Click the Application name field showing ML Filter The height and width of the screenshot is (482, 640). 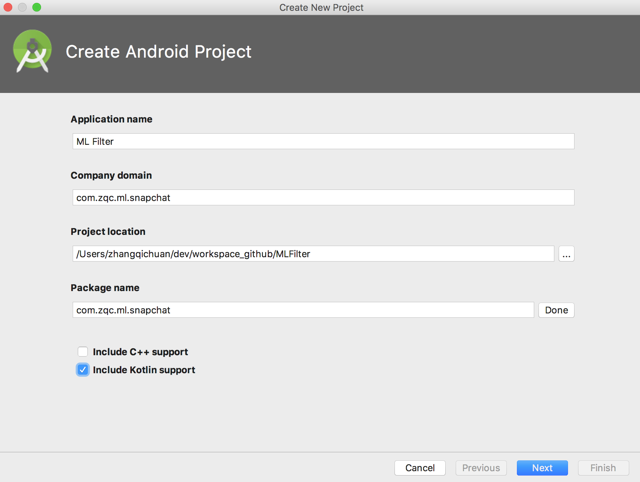(x=323, y=141)
